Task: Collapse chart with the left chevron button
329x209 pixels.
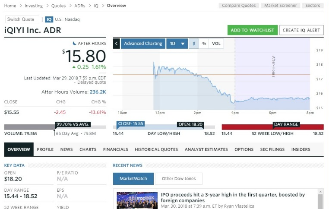Action: (x=117, y=44)
